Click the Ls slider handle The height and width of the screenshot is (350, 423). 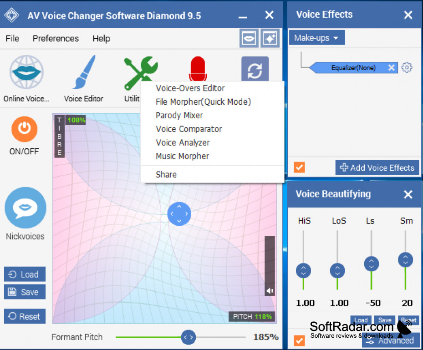pos(372,264)
